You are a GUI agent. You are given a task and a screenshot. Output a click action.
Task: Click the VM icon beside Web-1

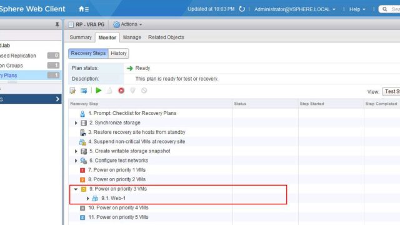95,199
